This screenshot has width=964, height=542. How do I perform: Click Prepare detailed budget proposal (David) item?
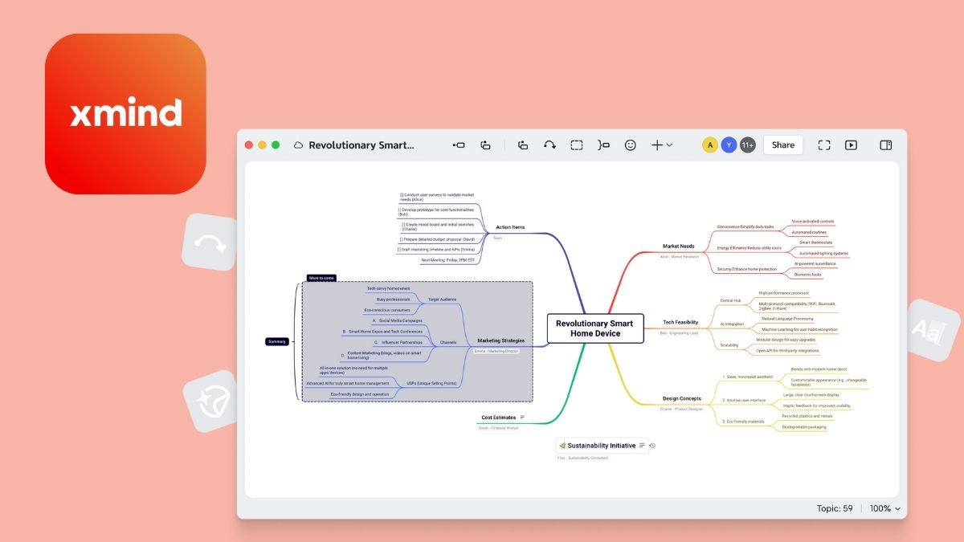[x=438, y=238]
